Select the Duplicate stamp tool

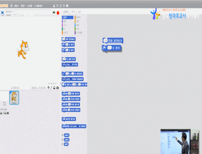[x=54, y=6]
